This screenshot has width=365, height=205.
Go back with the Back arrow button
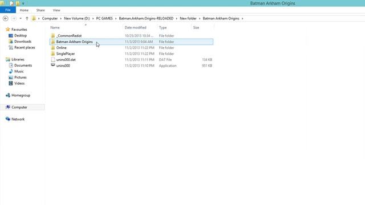(6, 18)
